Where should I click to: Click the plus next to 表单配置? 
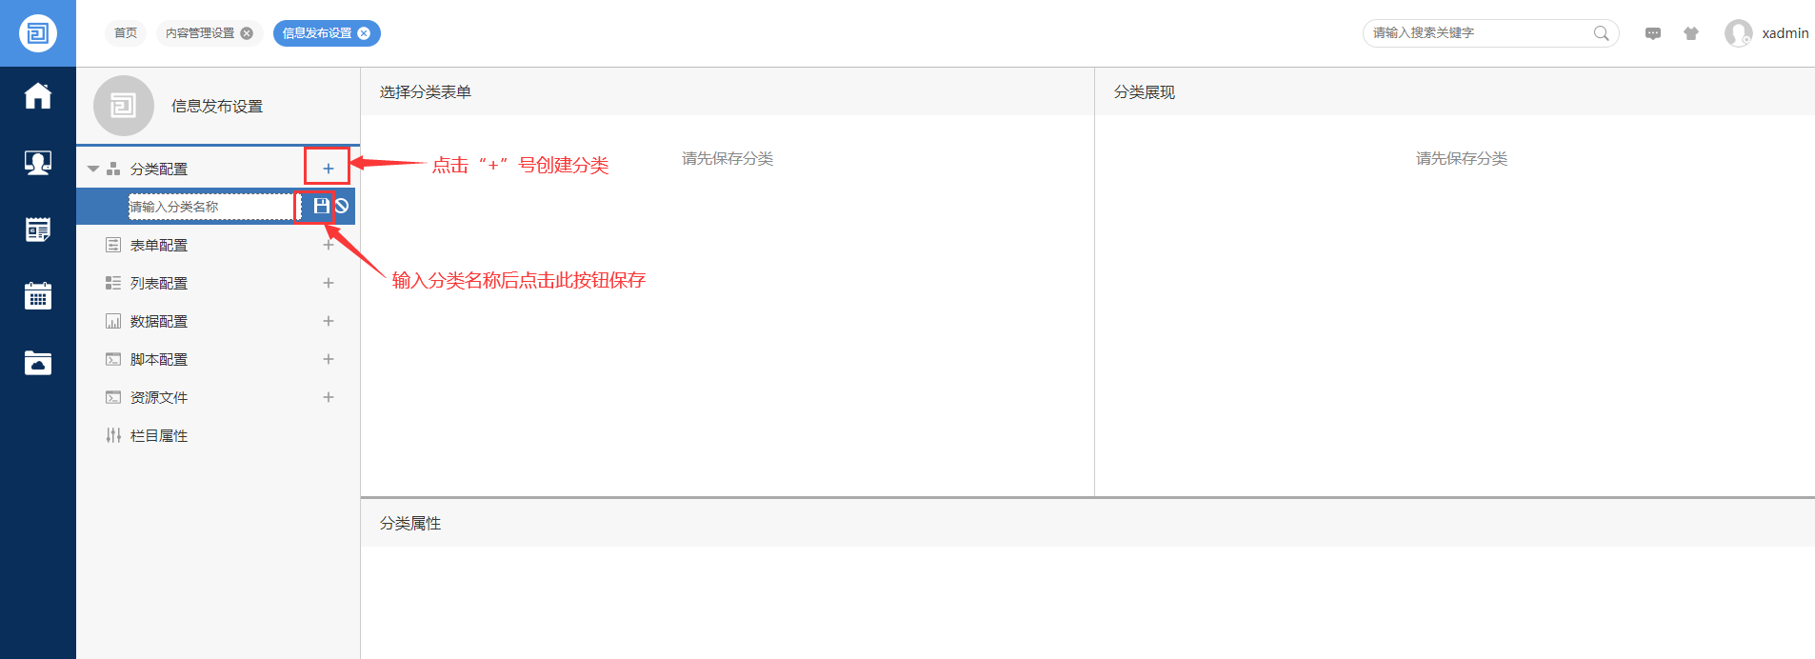[329, 245]
